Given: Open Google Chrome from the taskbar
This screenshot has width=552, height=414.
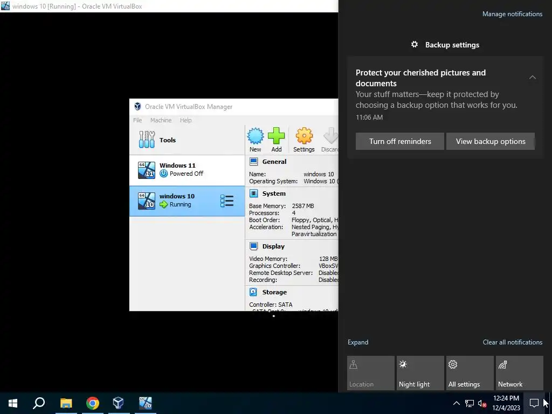Looking at the screenshot, I should [93, 403].
